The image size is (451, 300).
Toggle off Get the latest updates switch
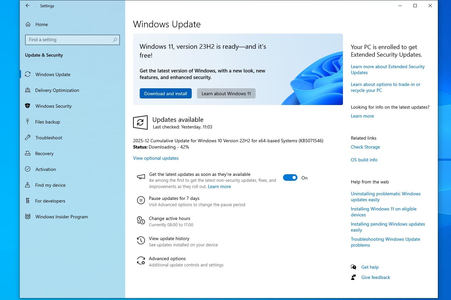click(x=290, y=177)
